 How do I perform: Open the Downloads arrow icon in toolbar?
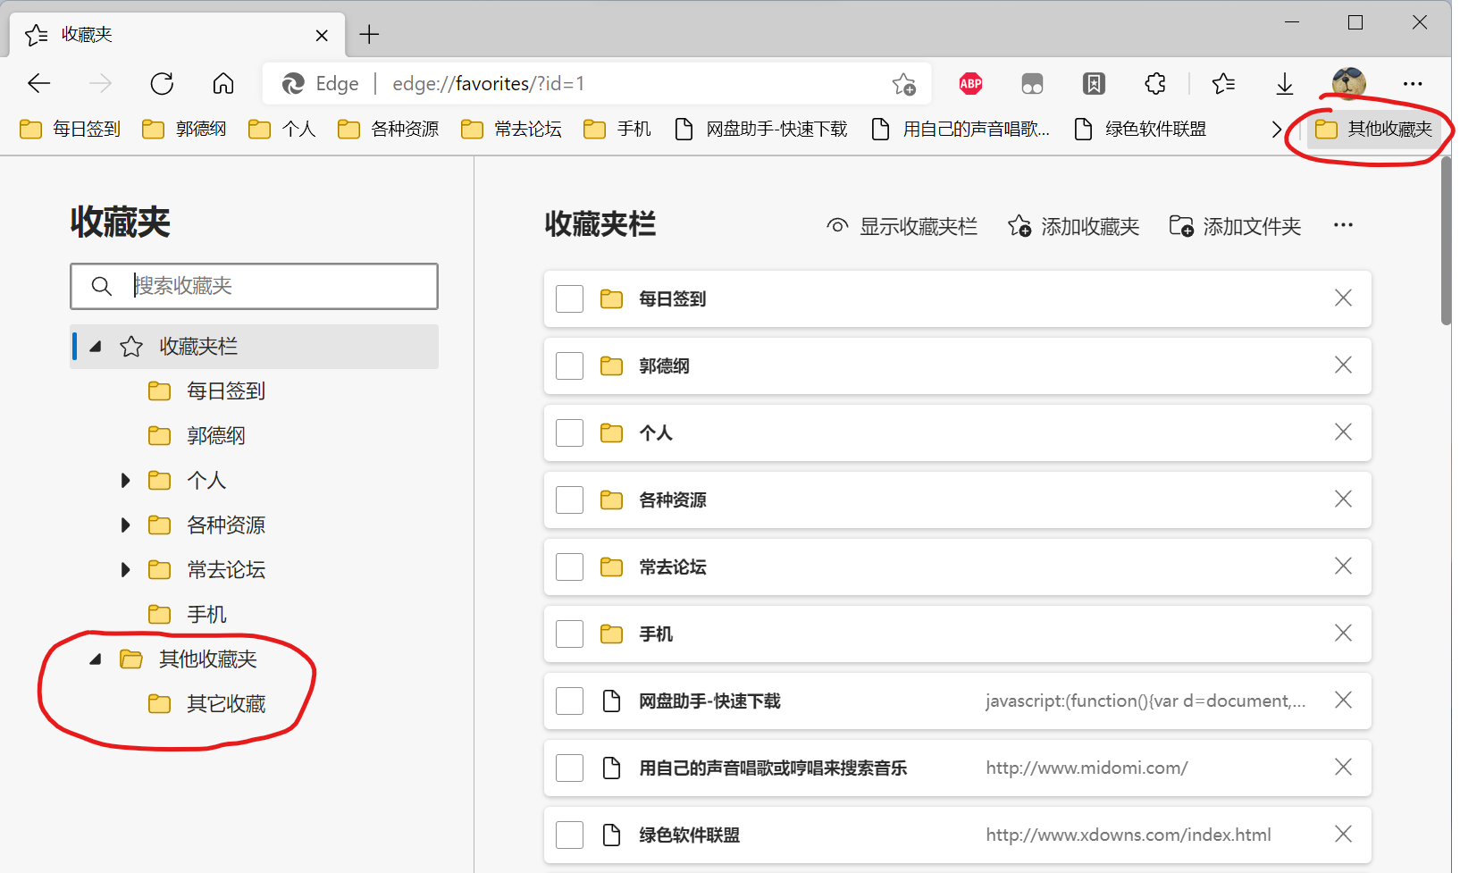coord(1284,84)
